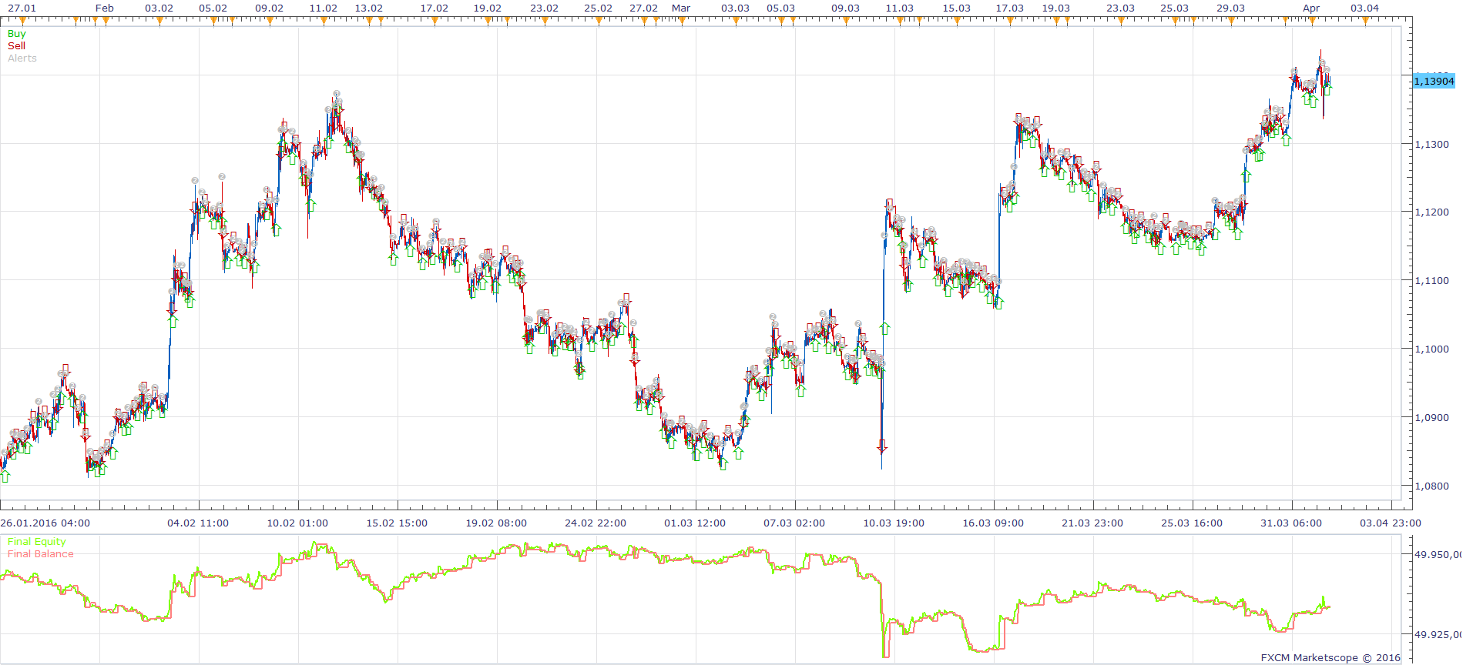Click the orange marker under 09.02
Viewport: 1463px width, 665px height.
point(270,21)
